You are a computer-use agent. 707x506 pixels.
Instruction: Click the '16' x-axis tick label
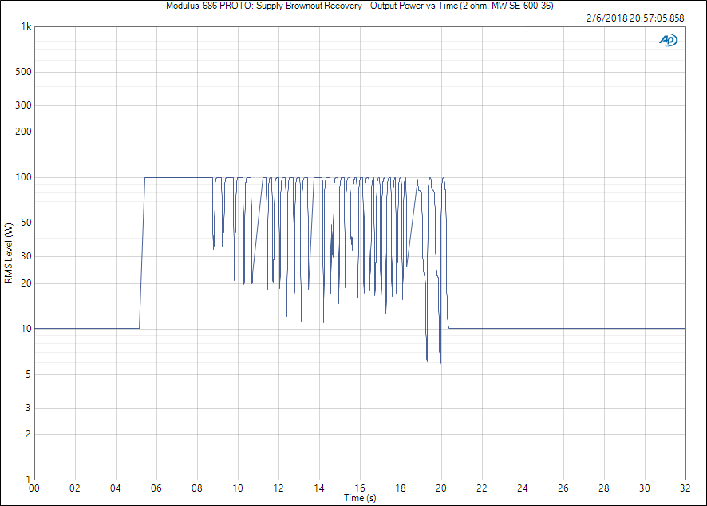[x=360, y=488]
